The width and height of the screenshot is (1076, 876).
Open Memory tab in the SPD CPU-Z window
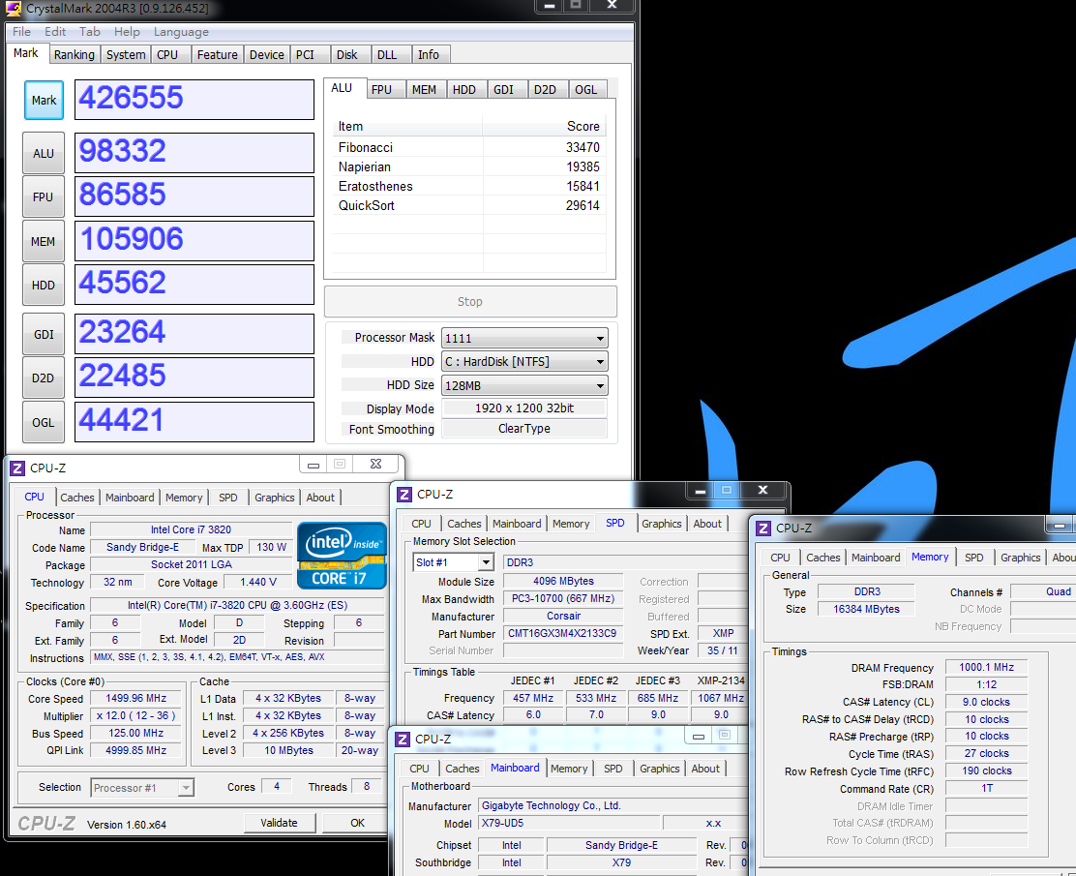click(571, 524)
